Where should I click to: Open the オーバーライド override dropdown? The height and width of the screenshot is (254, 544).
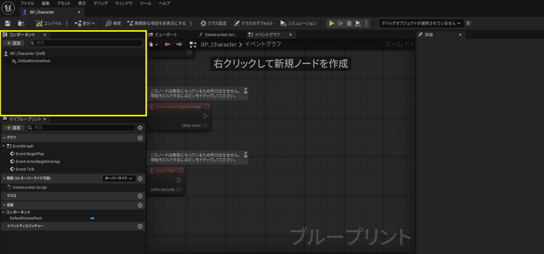click(119, 179)
